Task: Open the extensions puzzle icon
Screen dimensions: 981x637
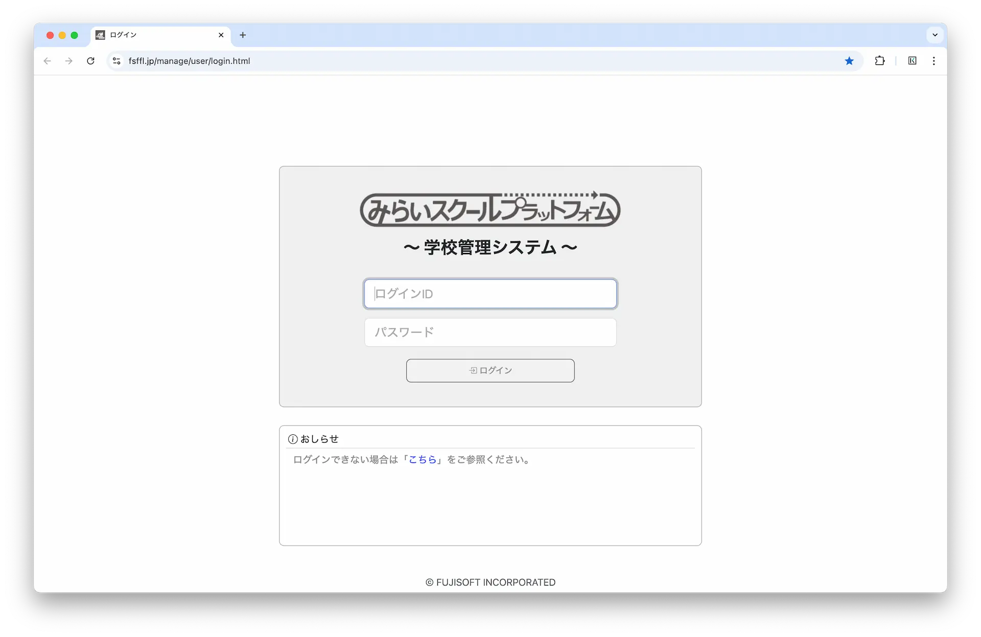Action: click(879, 61)
